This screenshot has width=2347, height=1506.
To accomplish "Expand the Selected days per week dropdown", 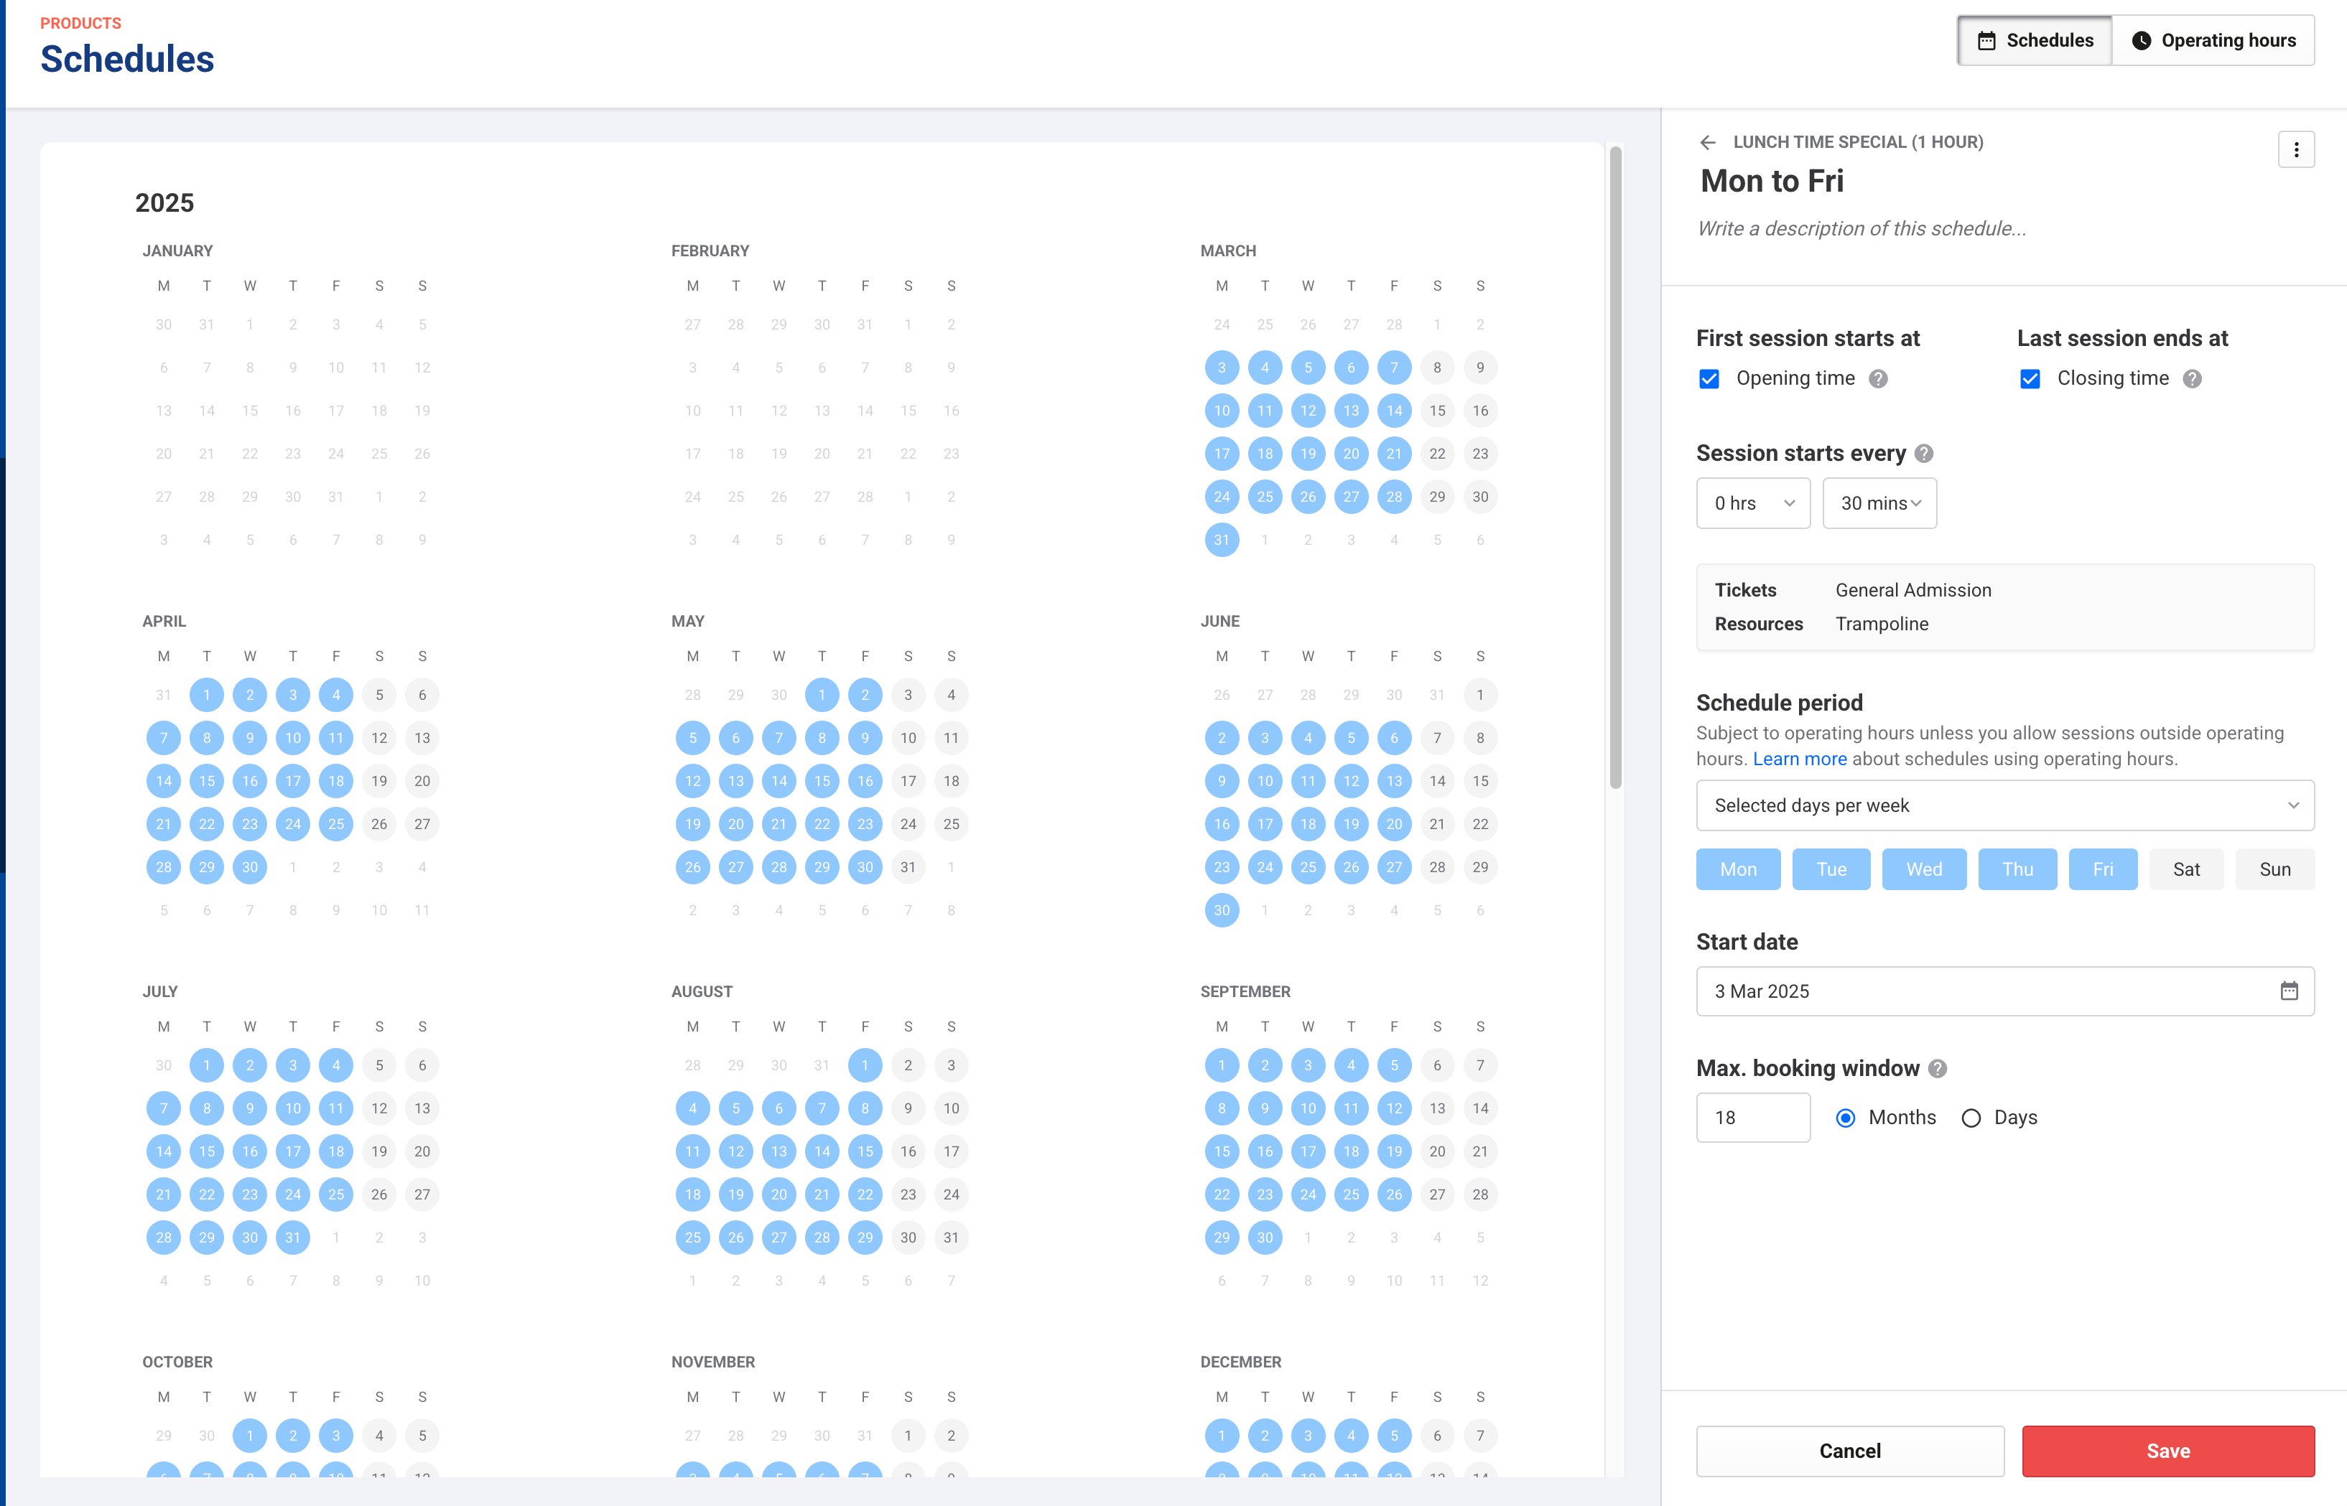I will pyautogui.click(x=2004, y=806).
